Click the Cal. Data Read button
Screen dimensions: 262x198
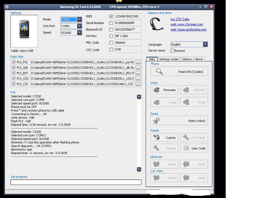point(164,178)
